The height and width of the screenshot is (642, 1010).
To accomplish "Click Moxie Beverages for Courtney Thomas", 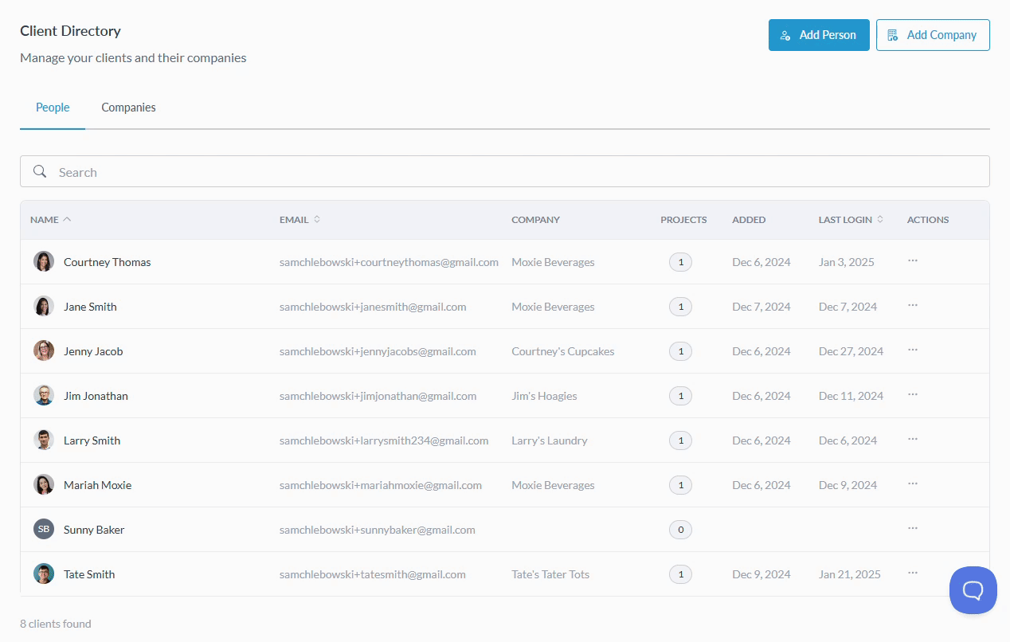I will click(553, 262).
